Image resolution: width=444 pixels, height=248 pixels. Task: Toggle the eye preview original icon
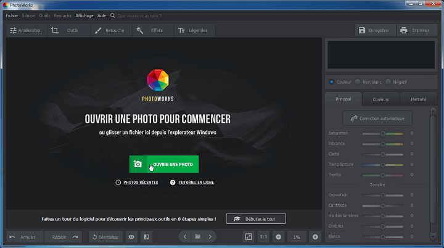[131, 237]
